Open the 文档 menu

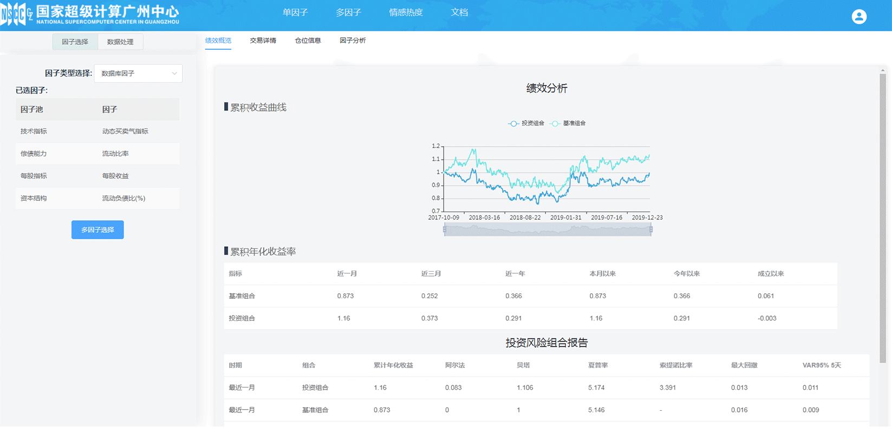tap(459, 12)
